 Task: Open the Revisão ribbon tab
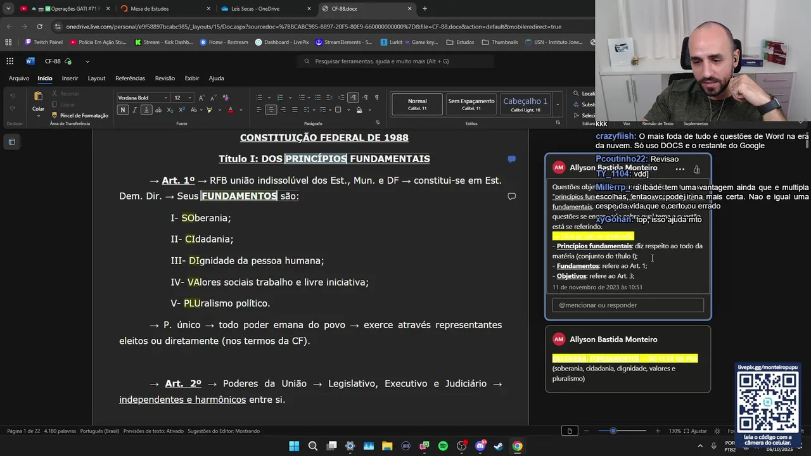coord(165,78)
